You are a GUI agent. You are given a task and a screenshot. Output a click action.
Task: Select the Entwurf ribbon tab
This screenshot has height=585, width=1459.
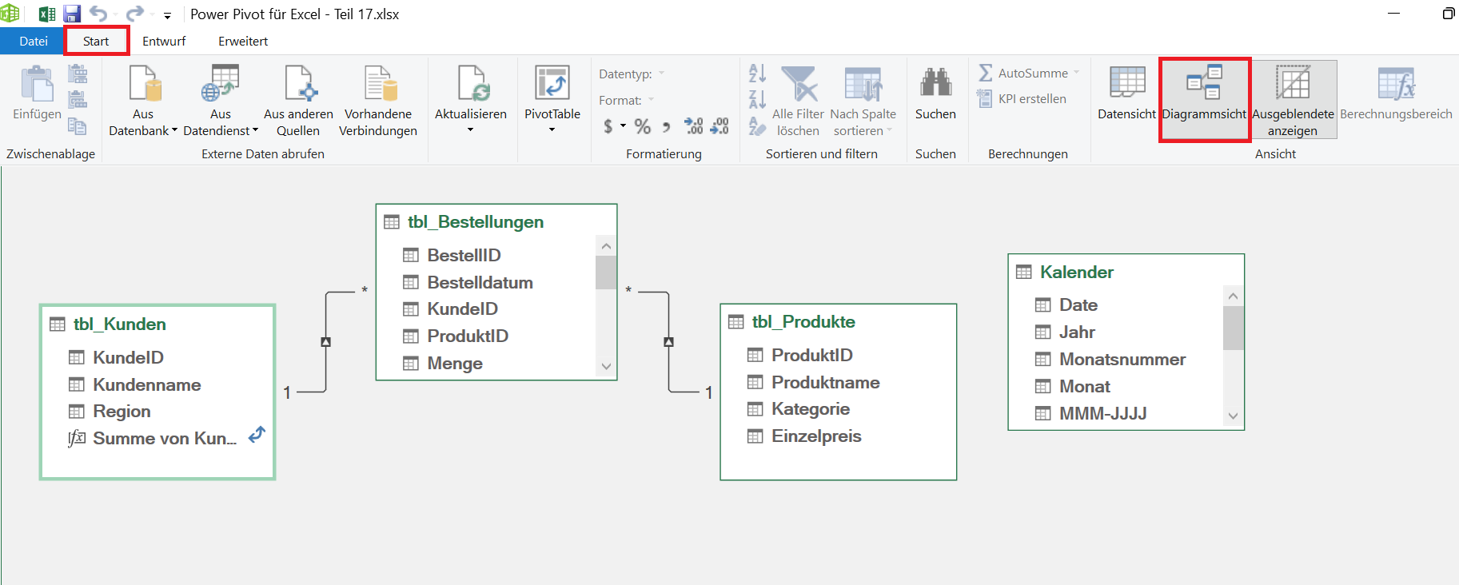164,41
